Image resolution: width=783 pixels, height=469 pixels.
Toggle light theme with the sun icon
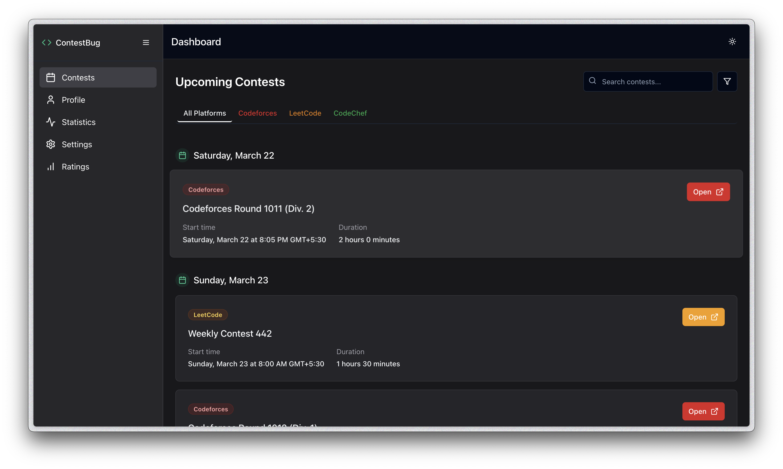pyautogui.click(x=732, y=42)
